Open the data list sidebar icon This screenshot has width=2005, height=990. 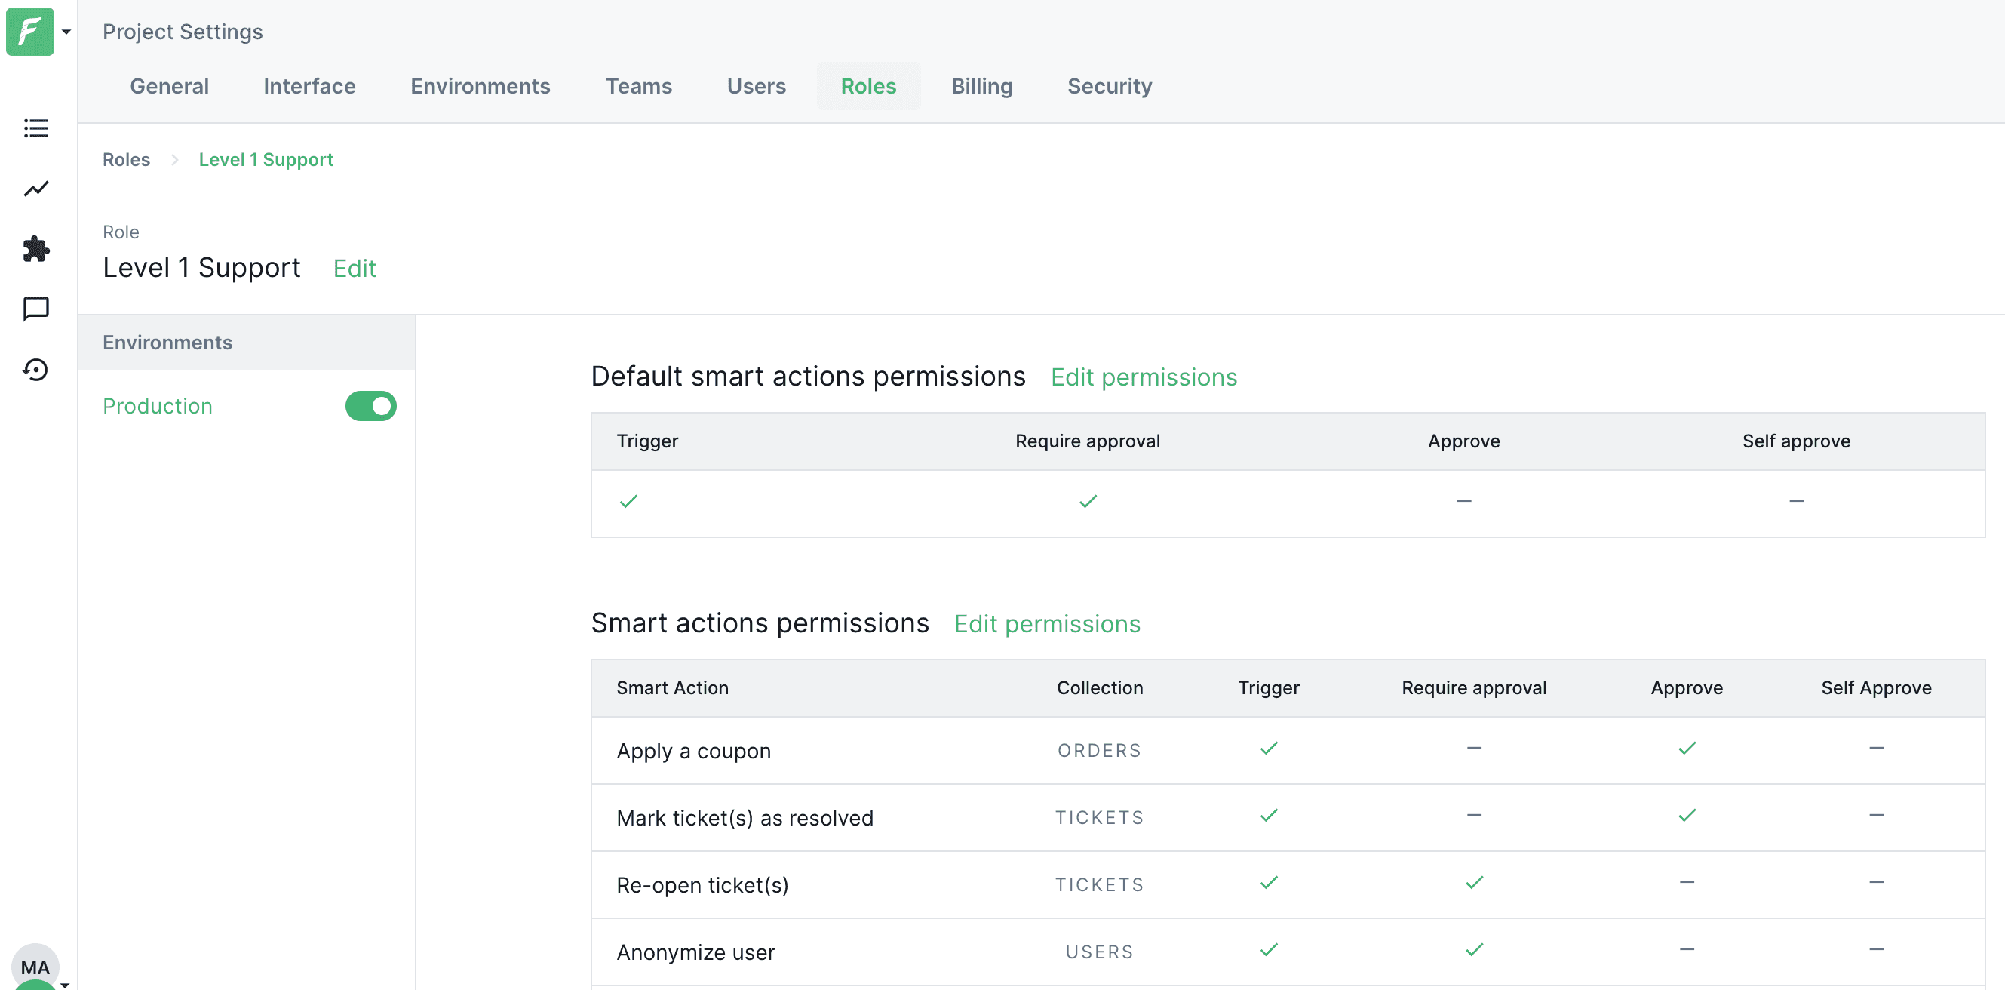tap(35, 128)
